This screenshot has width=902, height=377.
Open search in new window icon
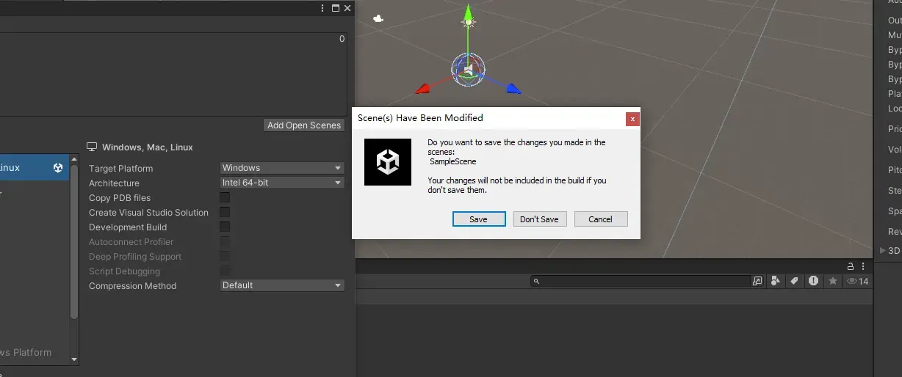coord(757,281)
